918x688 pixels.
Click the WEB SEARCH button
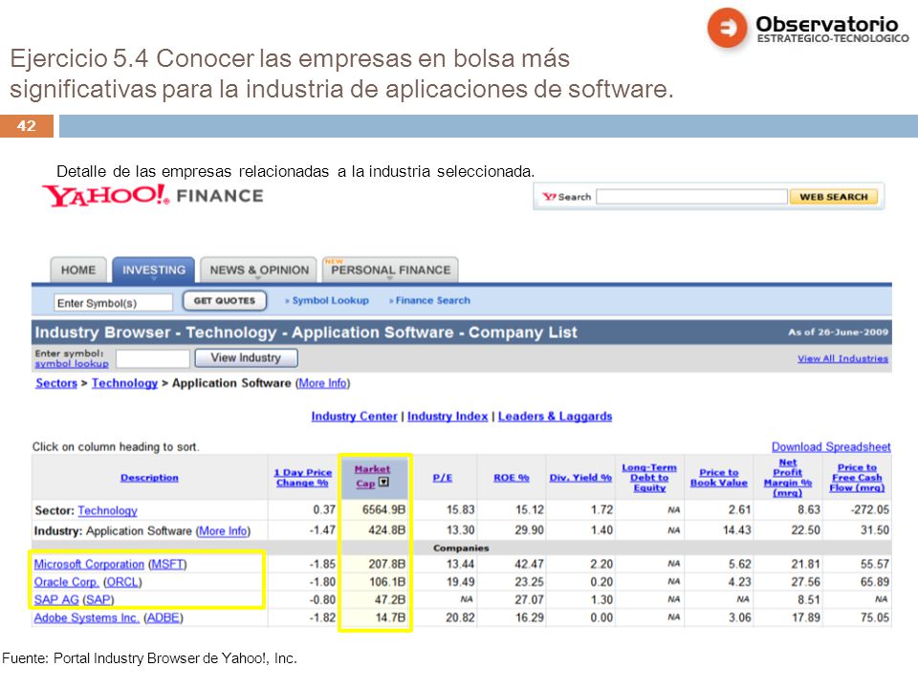834,197
